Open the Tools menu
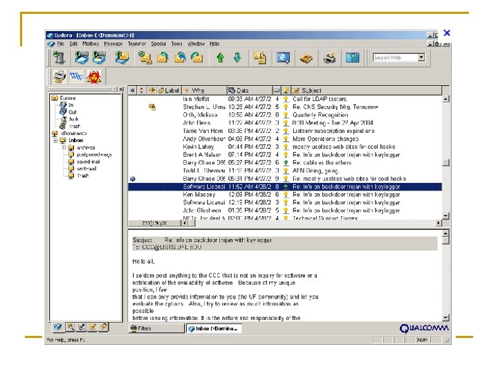 (177, 44)
